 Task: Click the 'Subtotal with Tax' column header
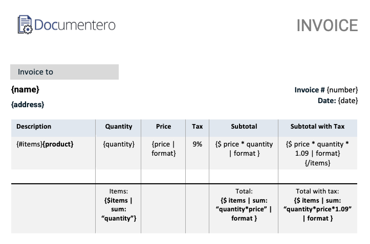click(317, 127)
